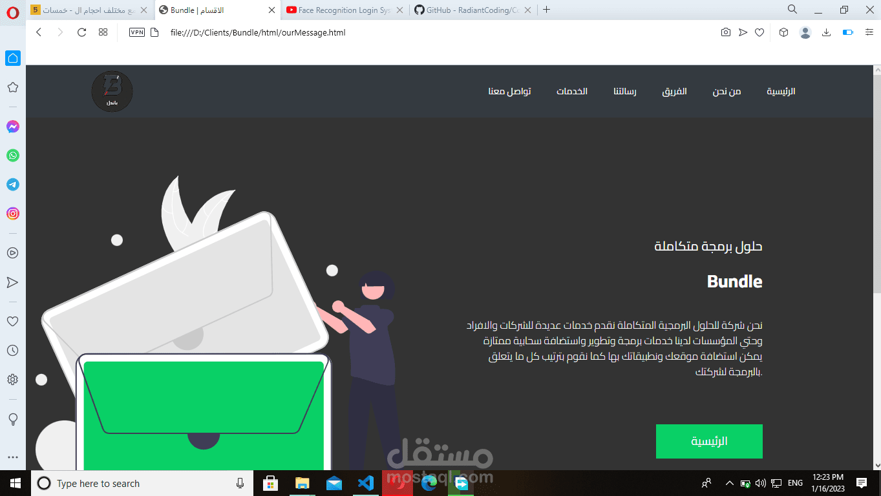Open the cube extensions icon
The height and width of the screenshot is (496, 881).
click(783, 32)
